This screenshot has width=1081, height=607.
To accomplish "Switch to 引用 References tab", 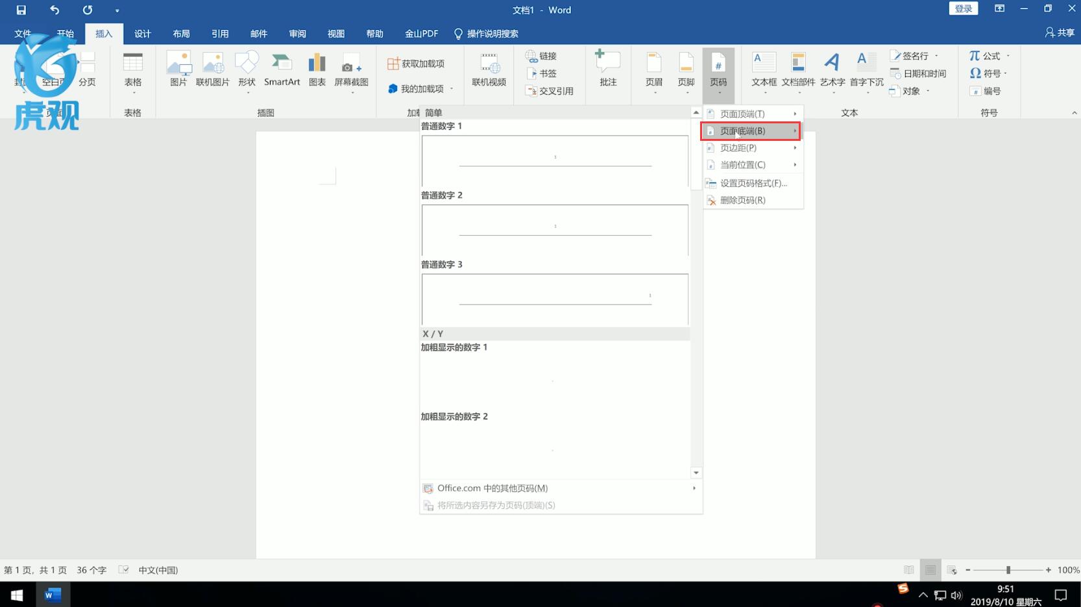I will point(220,34).
